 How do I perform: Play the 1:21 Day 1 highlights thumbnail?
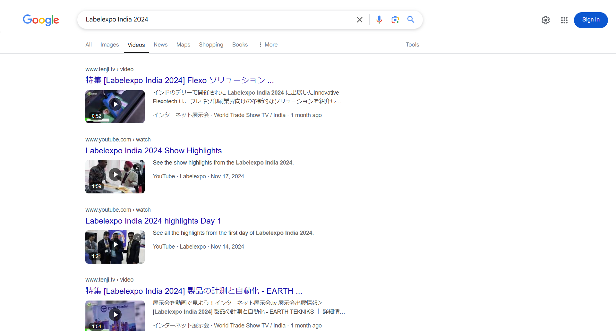pos(115,247)
